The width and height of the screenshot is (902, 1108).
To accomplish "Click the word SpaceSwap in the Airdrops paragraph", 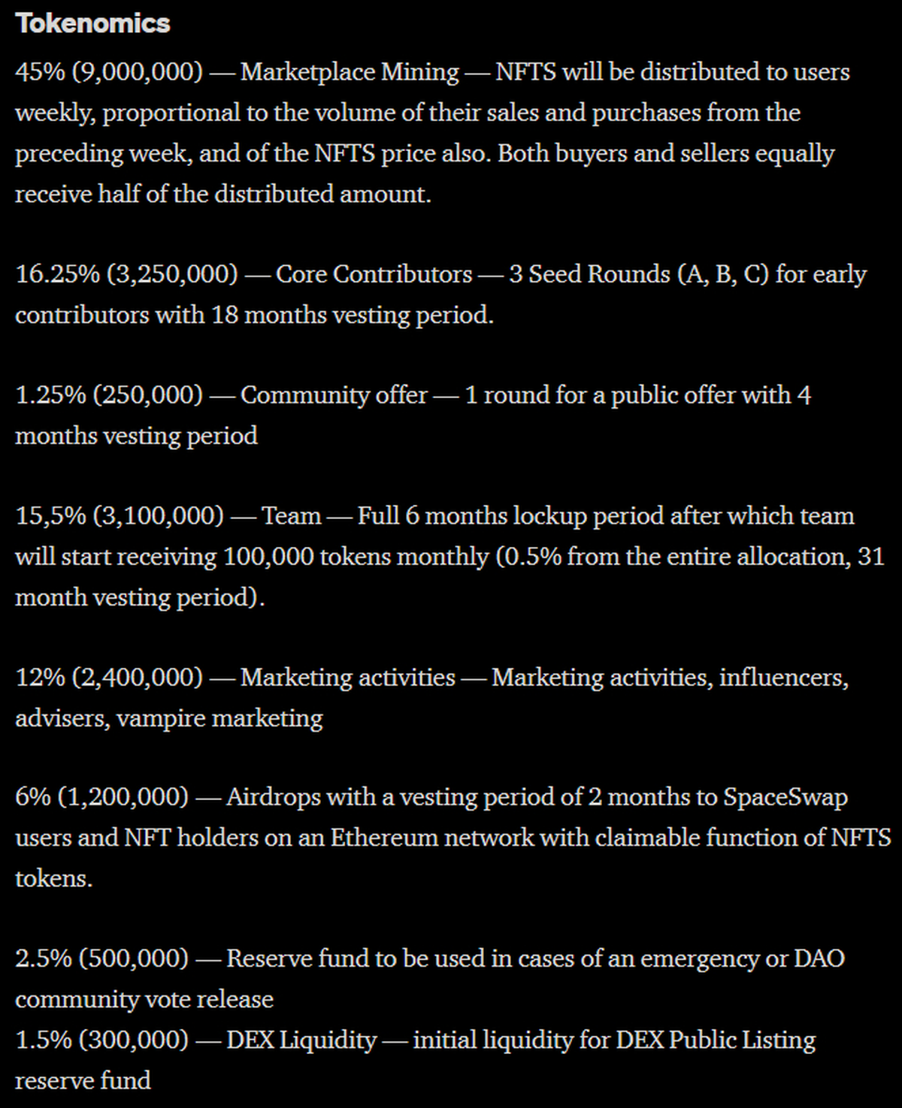I will click(785, 797).
